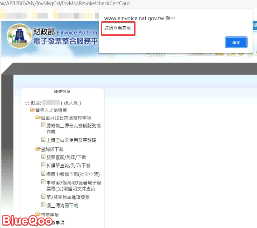Click the 隱藏選單 link to hide the menu

coord(62,92)
